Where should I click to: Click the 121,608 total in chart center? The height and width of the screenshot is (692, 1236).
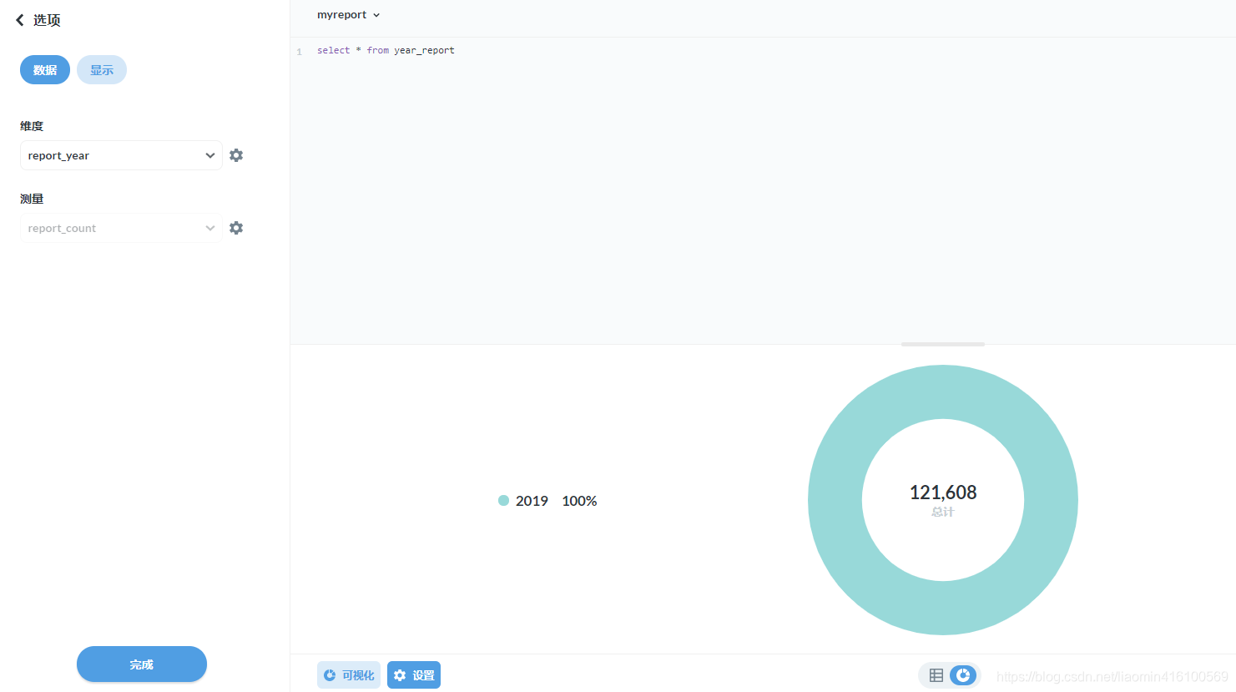(943, 492)
